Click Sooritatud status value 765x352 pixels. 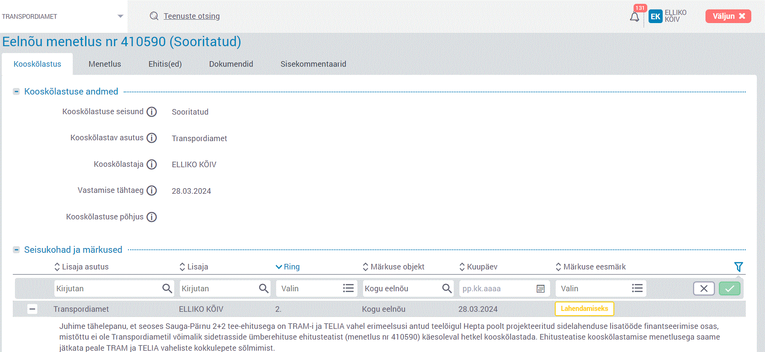point(190,112)
